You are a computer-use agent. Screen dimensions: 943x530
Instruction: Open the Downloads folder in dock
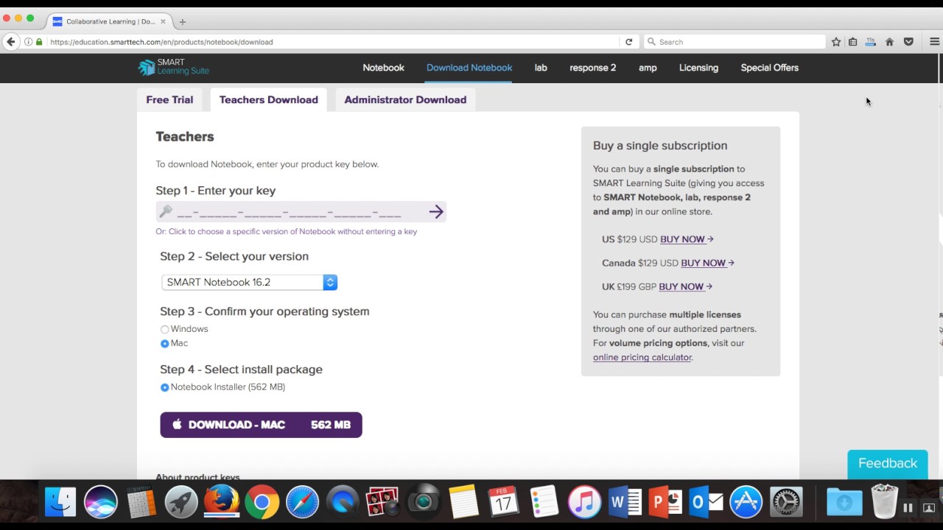(x=844, y=503)
